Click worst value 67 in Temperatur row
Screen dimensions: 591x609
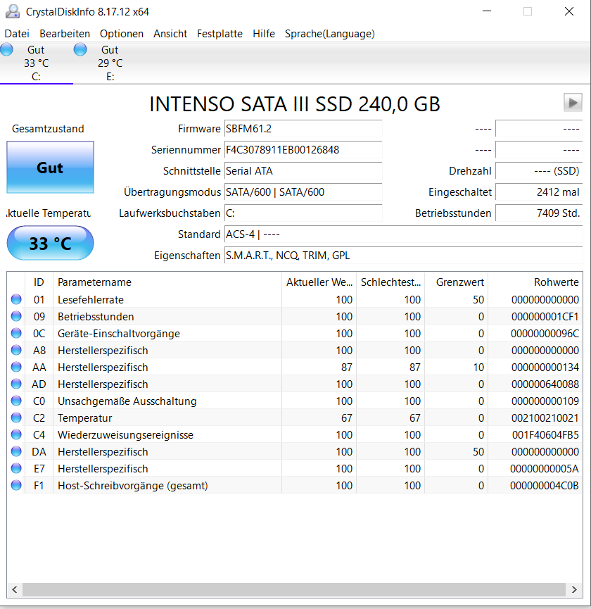415,418
